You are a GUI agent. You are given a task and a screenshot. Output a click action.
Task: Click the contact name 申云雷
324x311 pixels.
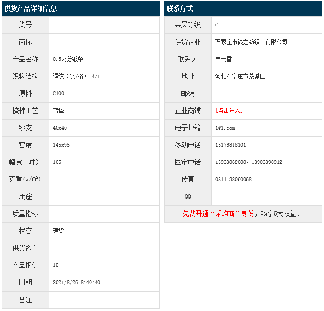click(224, 59)
